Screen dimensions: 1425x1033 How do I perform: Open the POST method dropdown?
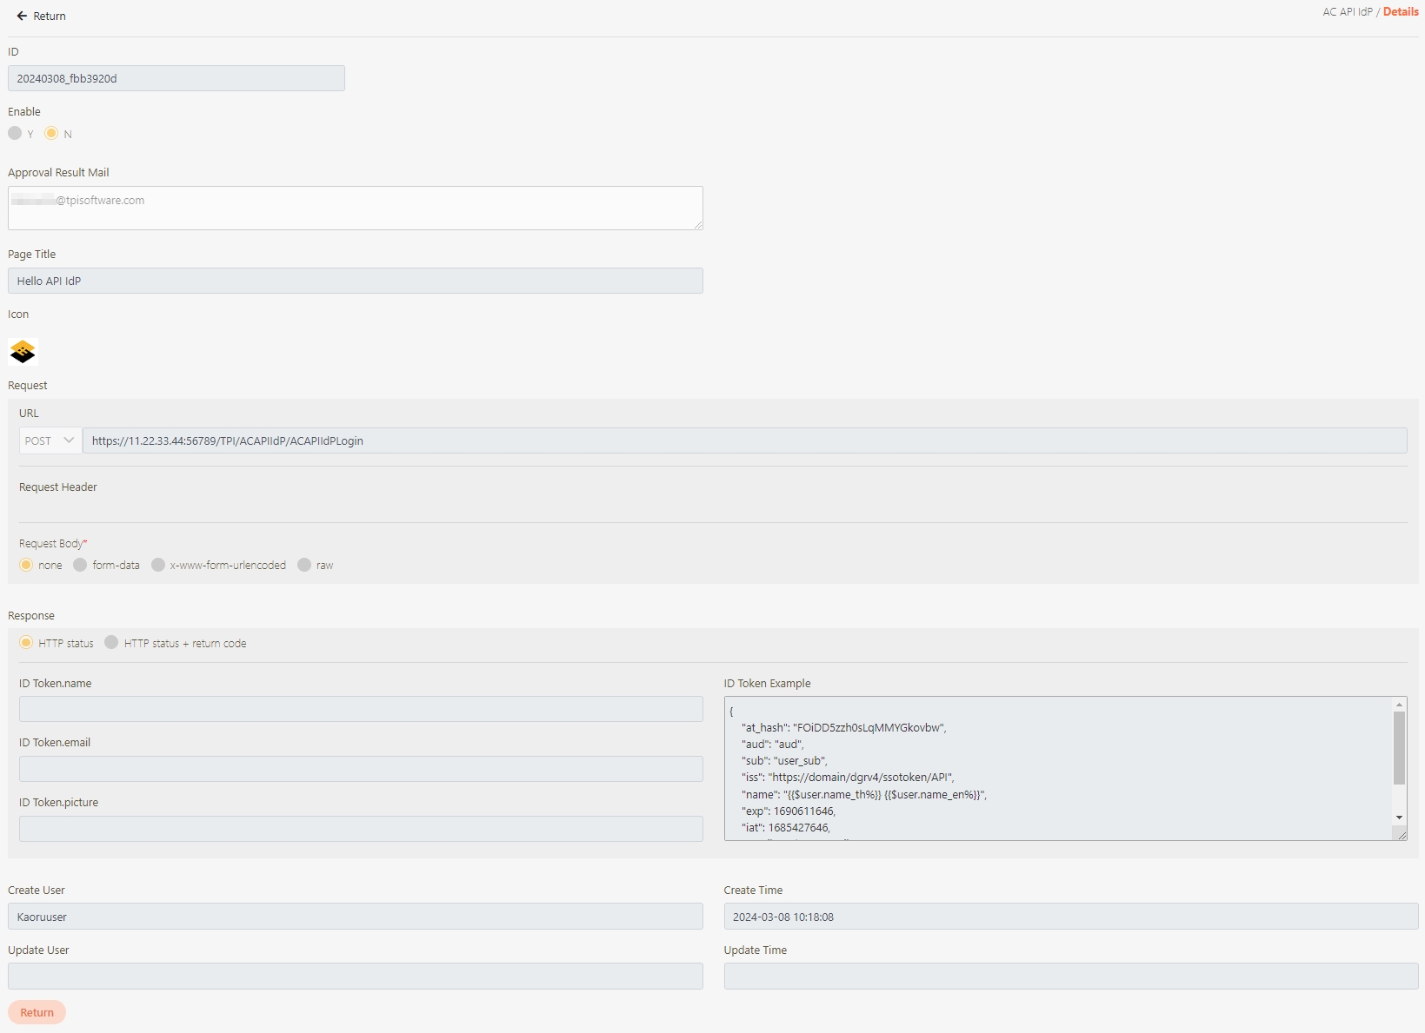click(50, 440)
